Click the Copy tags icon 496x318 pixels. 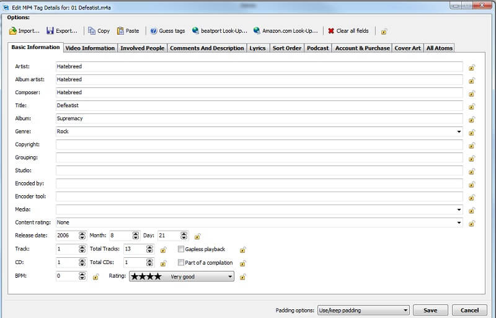pyautogui.click(x=92, y=30)
